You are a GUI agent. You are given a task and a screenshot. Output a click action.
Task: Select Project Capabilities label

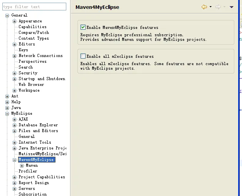[x=42, y=177]
